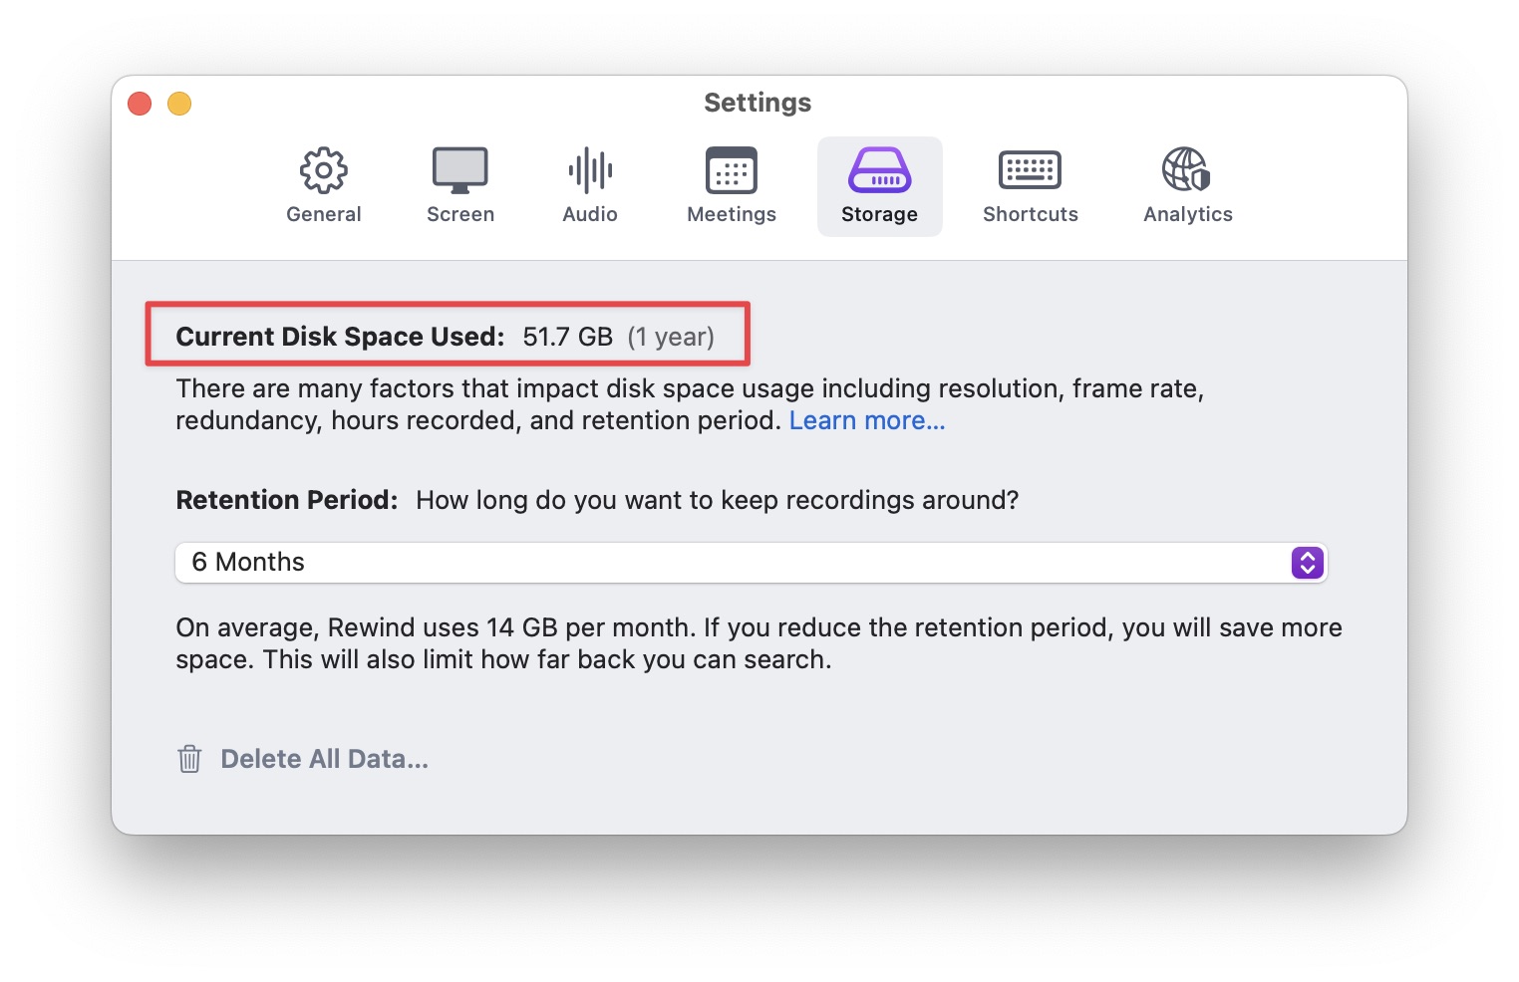Close the Settings window with red button
Image resolution: width=1519 pixels, height=982 pixels.
(140, 104)
